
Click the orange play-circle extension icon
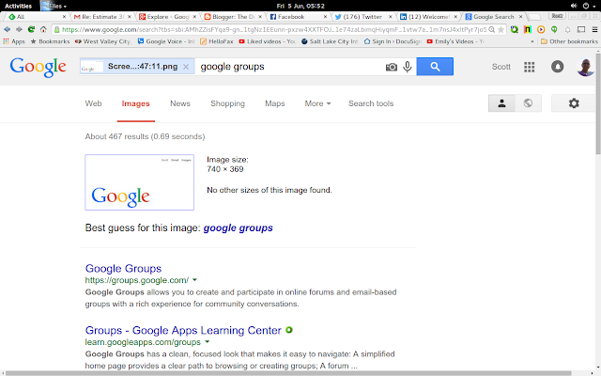click(541, 29)
